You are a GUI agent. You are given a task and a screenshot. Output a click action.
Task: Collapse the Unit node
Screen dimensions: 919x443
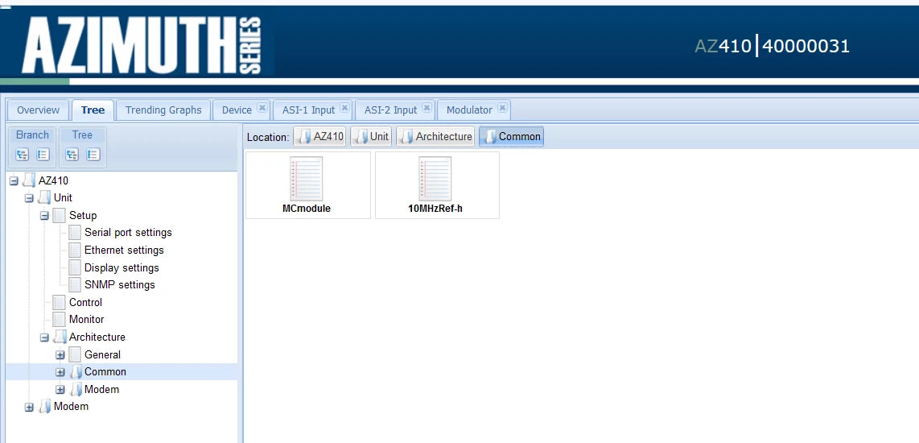(x=29, y=198)
